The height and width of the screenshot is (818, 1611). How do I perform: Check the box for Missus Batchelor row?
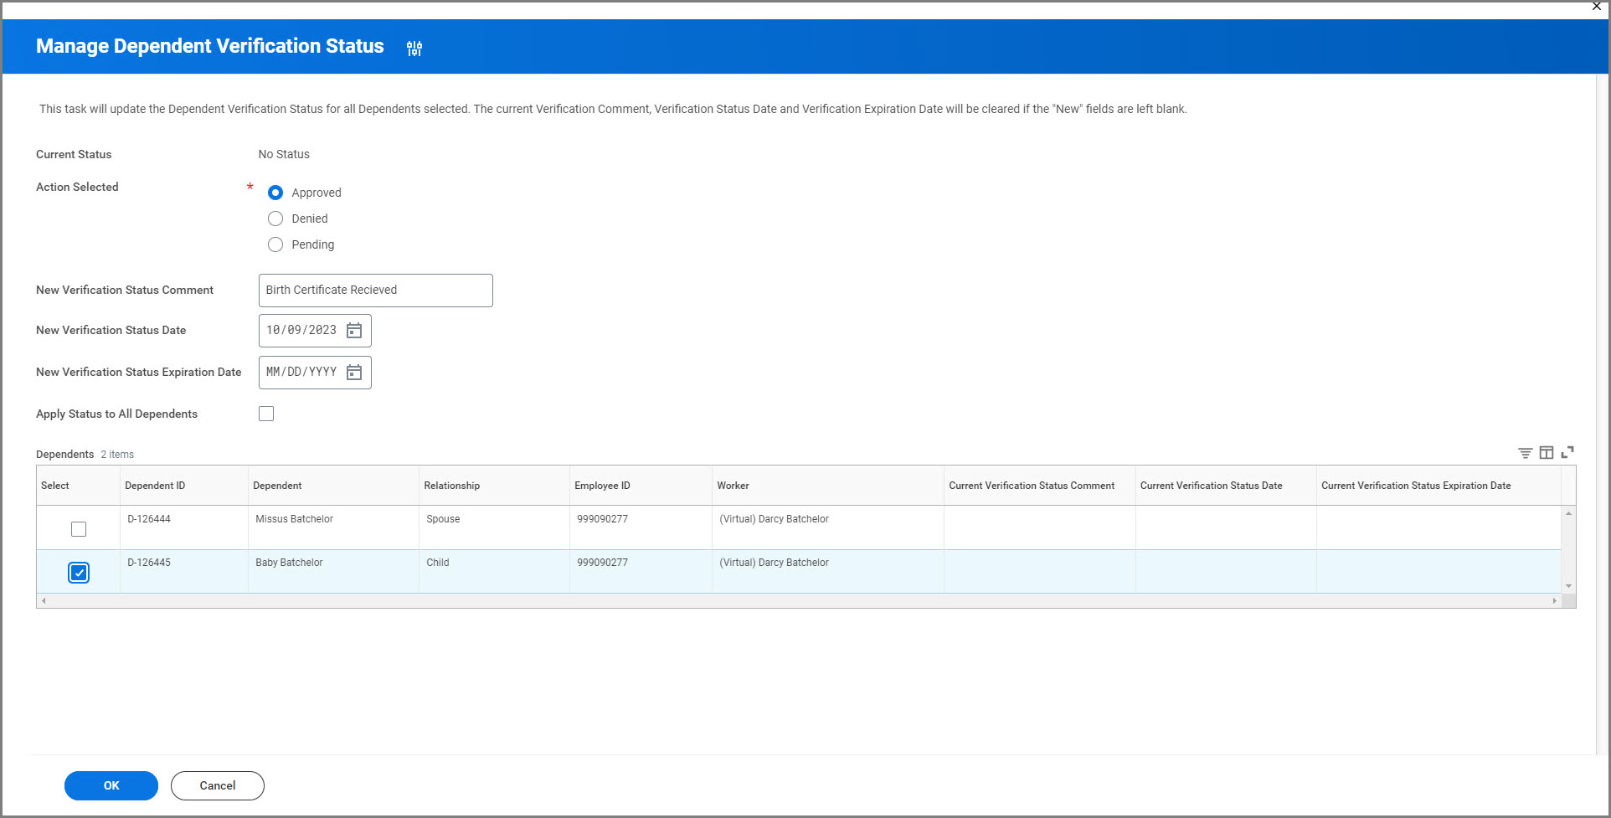79,529
